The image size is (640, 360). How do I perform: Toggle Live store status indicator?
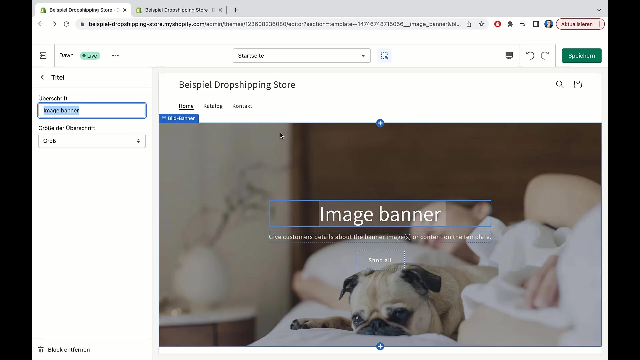coord(90,55)
